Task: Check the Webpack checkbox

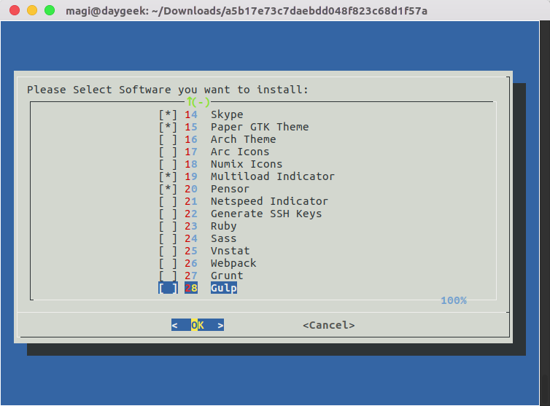Action: click(x=168, y=263)
